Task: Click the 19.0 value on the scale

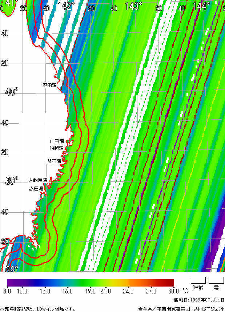Action: point(90,291)
